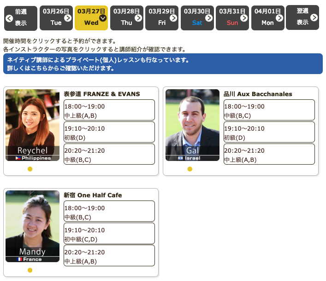Expand the selected 03月27日 Wed down chevron
Image resolution: width=326 pixels, height=281 pixels.
click(103, 18)
